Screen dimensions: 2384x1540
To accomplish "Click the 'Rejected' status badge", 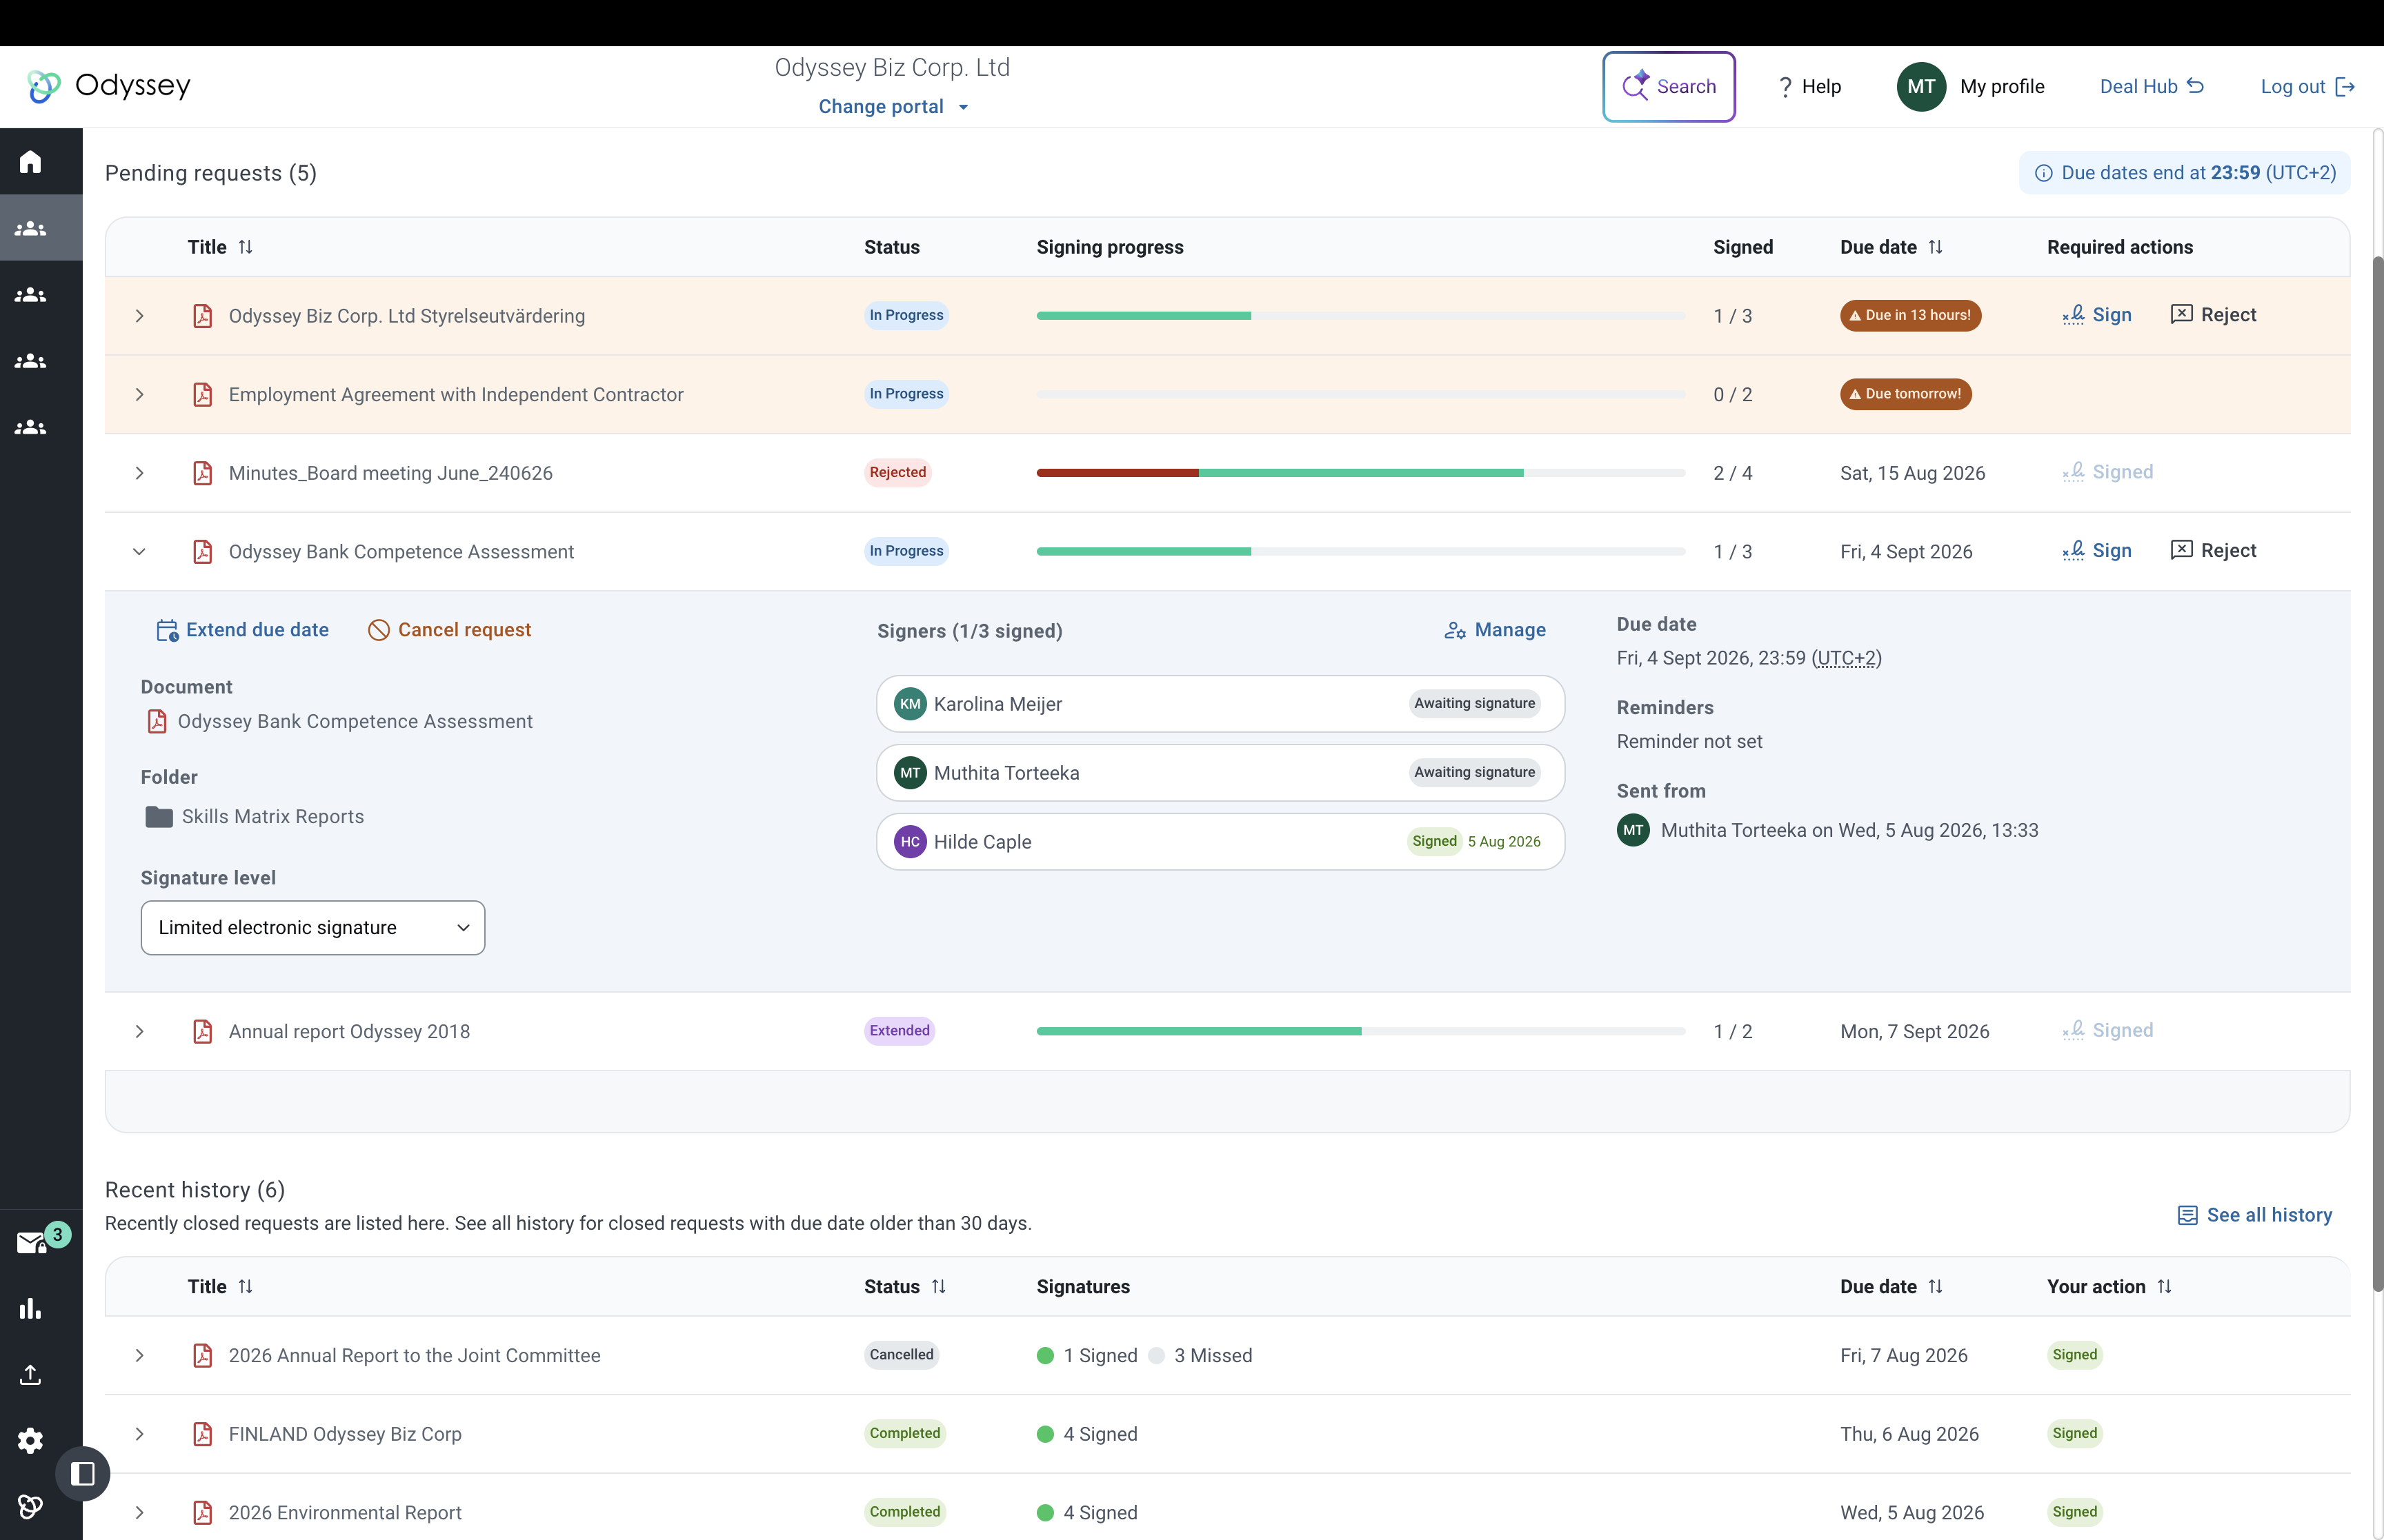I will click(897, 472).
